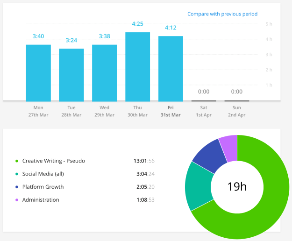This screenshot has width=292, height=241.
Task: Click the Friday 31st Mar bar
Action: point(171,68)
